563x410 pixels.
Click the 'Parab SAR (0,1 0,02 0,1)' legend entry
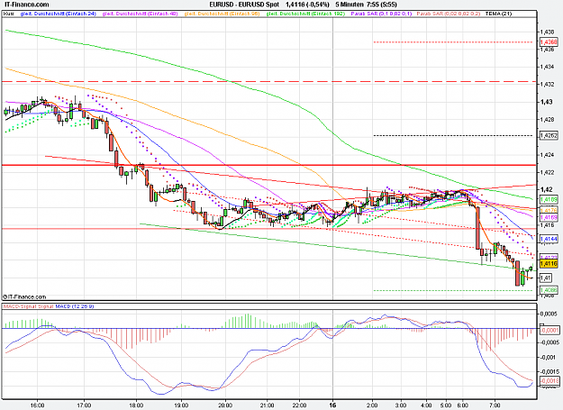coord(381,14)
